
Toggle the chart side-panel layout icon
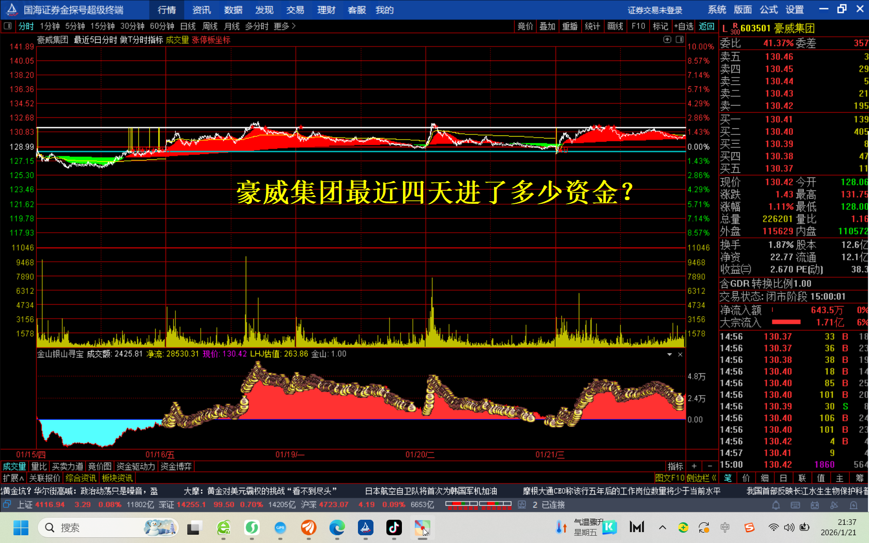680,39
